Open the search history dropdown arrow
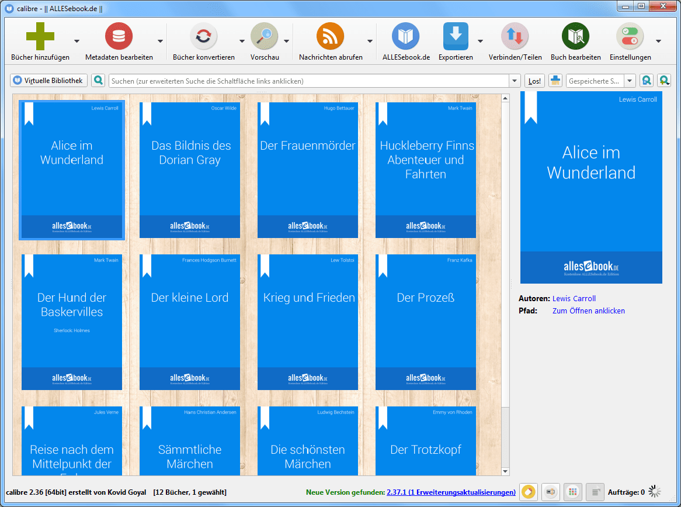 tap(514, 81)
